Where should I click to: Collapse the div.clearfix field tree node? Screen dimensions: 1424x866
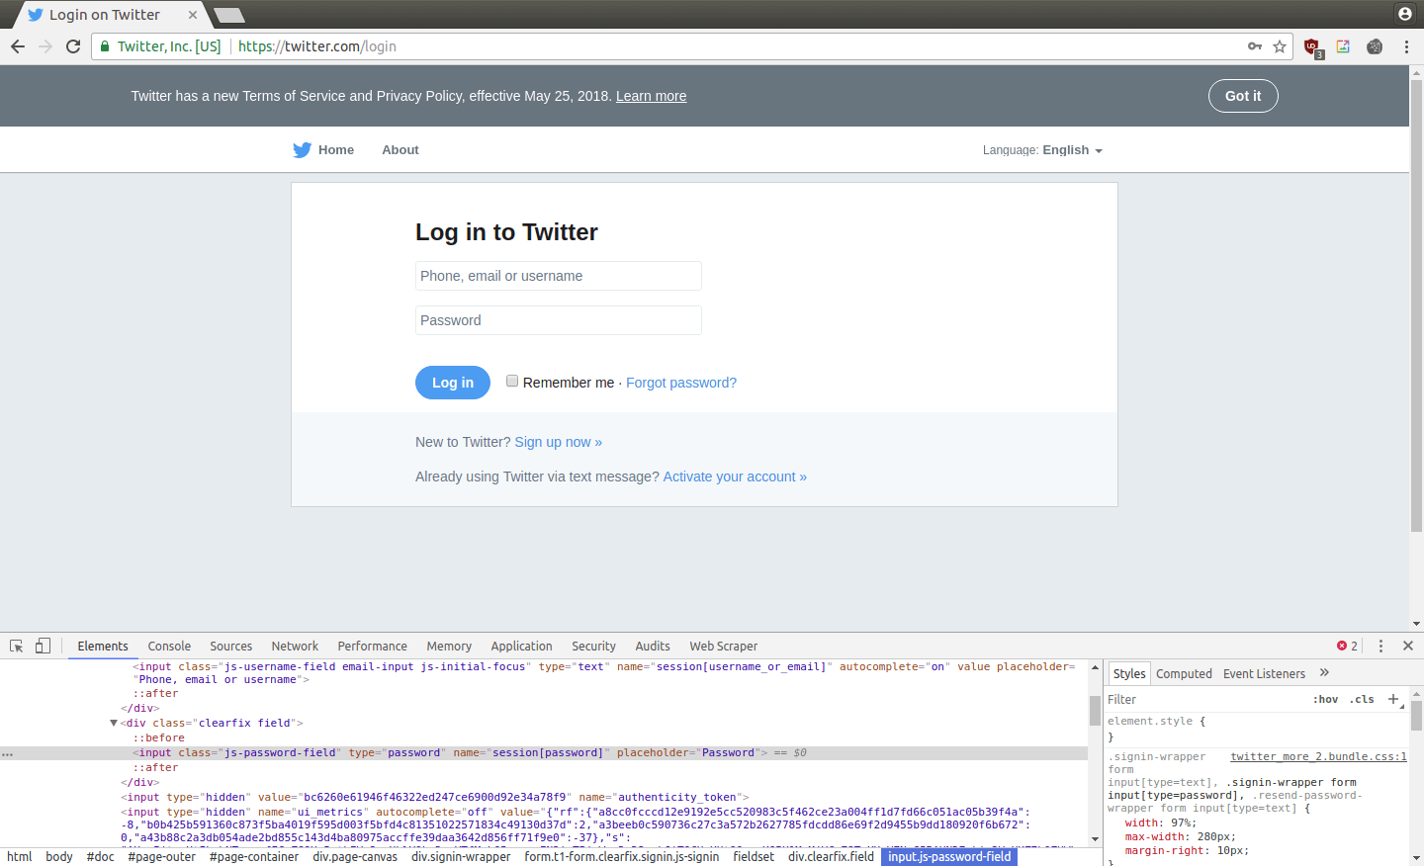point(114,723)
